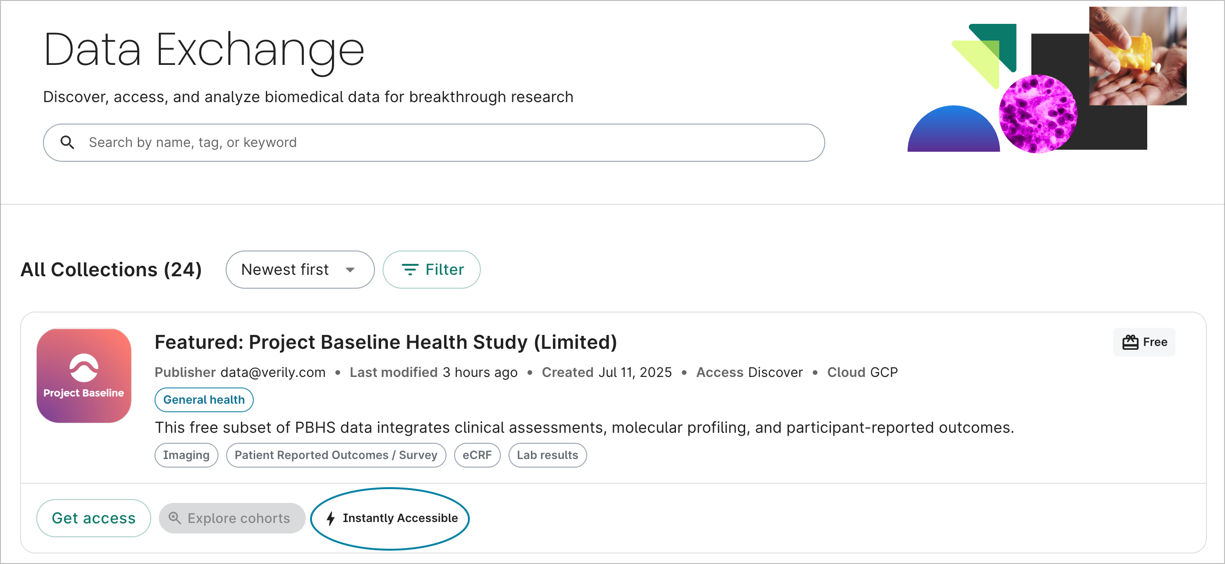Click the magnifier icon inside Explore cohorts
This screenshot has height=564, width=1225.
coord(174,518)
